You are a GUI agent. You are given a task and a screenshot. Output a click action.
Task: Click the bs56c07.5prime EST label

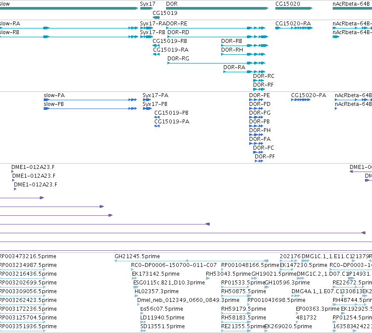(162, 309)
